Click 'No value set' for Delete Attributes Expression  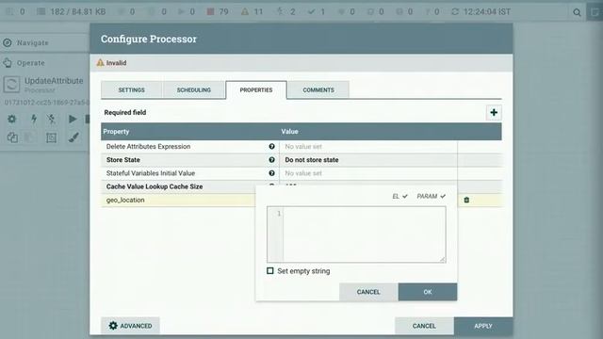pos(303,147)
